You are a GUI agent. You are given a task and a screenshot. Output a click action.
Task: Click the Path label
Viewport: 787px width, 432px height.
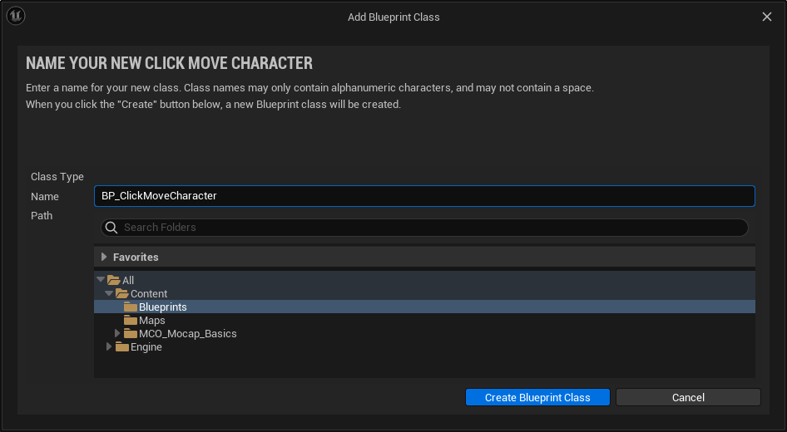(42, 215)
